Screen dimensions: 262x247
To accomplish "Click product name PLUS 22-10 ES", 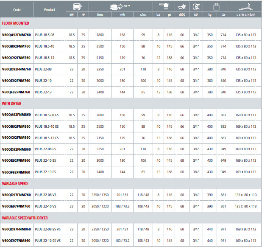I will coord(45,160).
